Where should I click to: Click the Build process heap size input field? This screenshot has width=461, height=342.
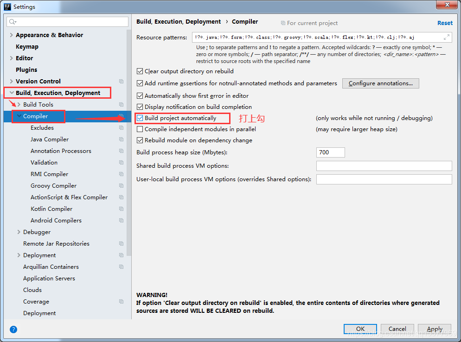point(330,152)
